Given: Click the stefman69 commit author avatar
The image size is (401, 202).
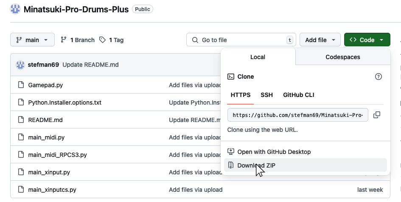Looking at the screenshot, I should (20, 65).
